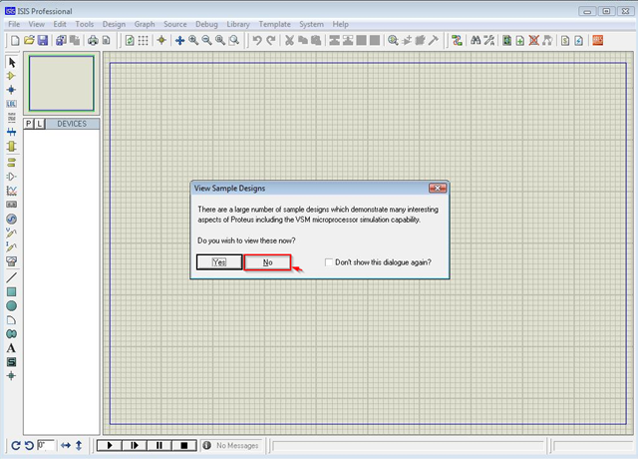Close the View Sample Designs dialog
The image size is (638, 459).
tap(438, 188)
